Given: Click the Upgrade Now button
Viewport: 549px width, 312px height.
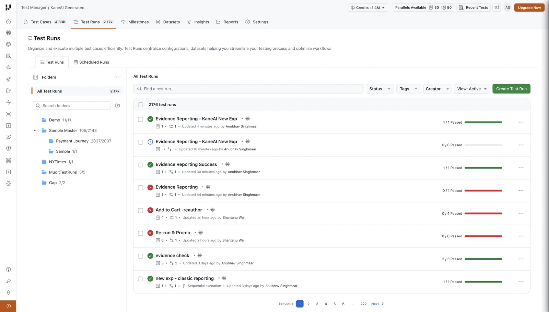Looking at the screenshot, I should 529,8.
